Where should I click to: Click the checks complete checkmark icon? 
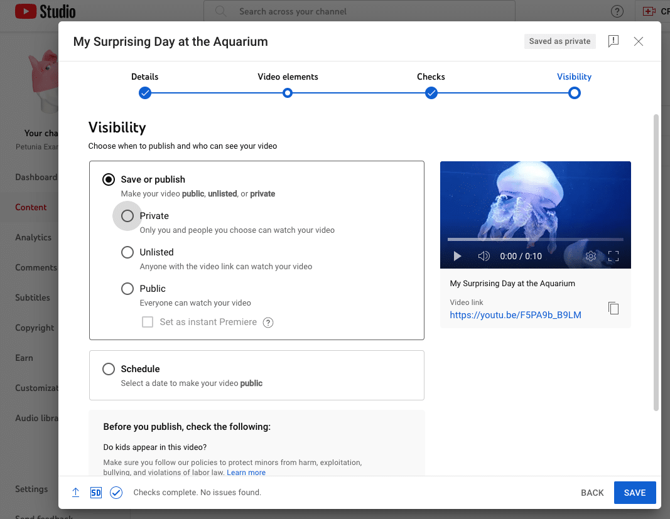coord(116,493)
